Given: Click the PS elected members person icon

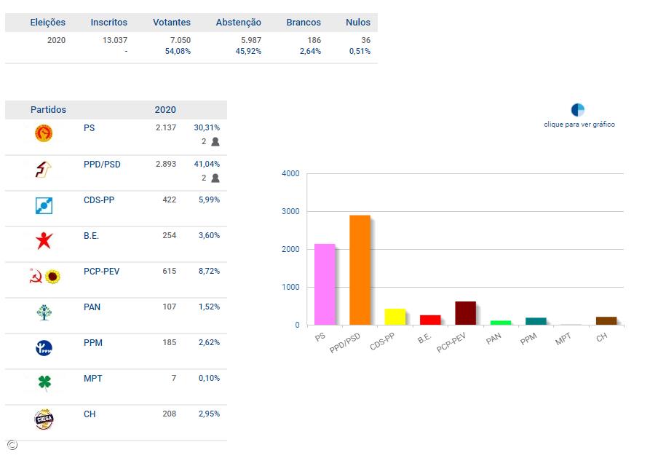Looking at the screenshot, I should (215, 142).
